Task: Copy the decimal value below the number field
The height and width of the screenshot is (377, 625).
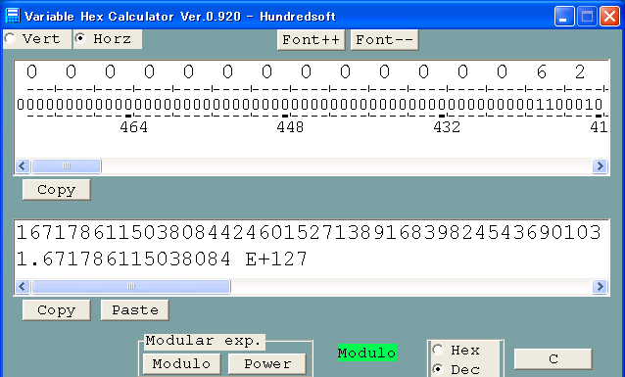Action: coord(56,310)
